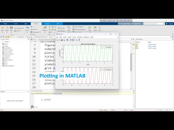Click the notifications bell icon
The height and width of the screenshot is (130, 174).
point(167,24)
